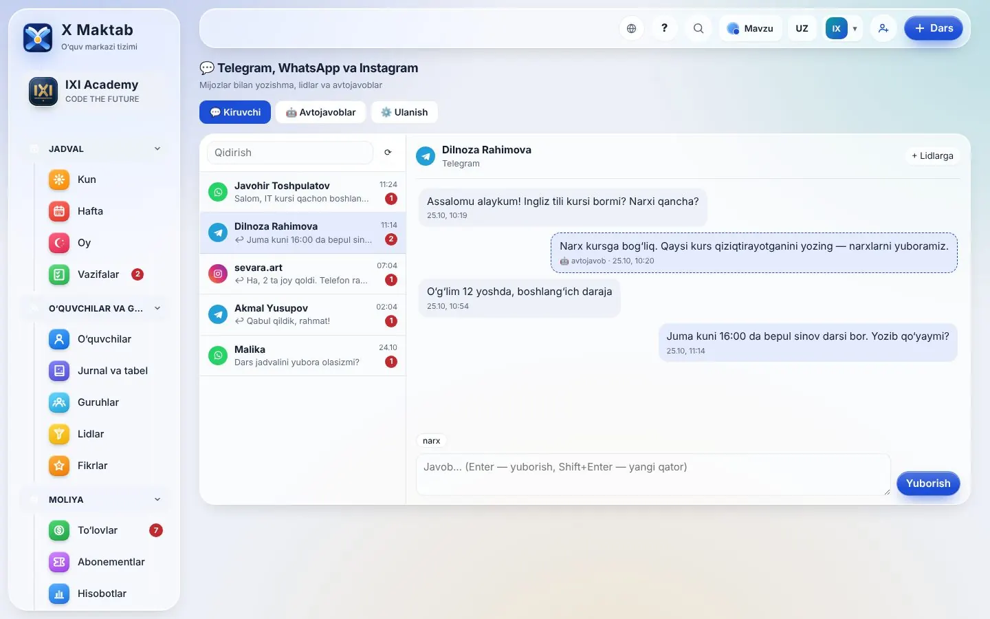
Task: Click Telegram icon beside Akmal Yusupov
Action: click(218, 314)
